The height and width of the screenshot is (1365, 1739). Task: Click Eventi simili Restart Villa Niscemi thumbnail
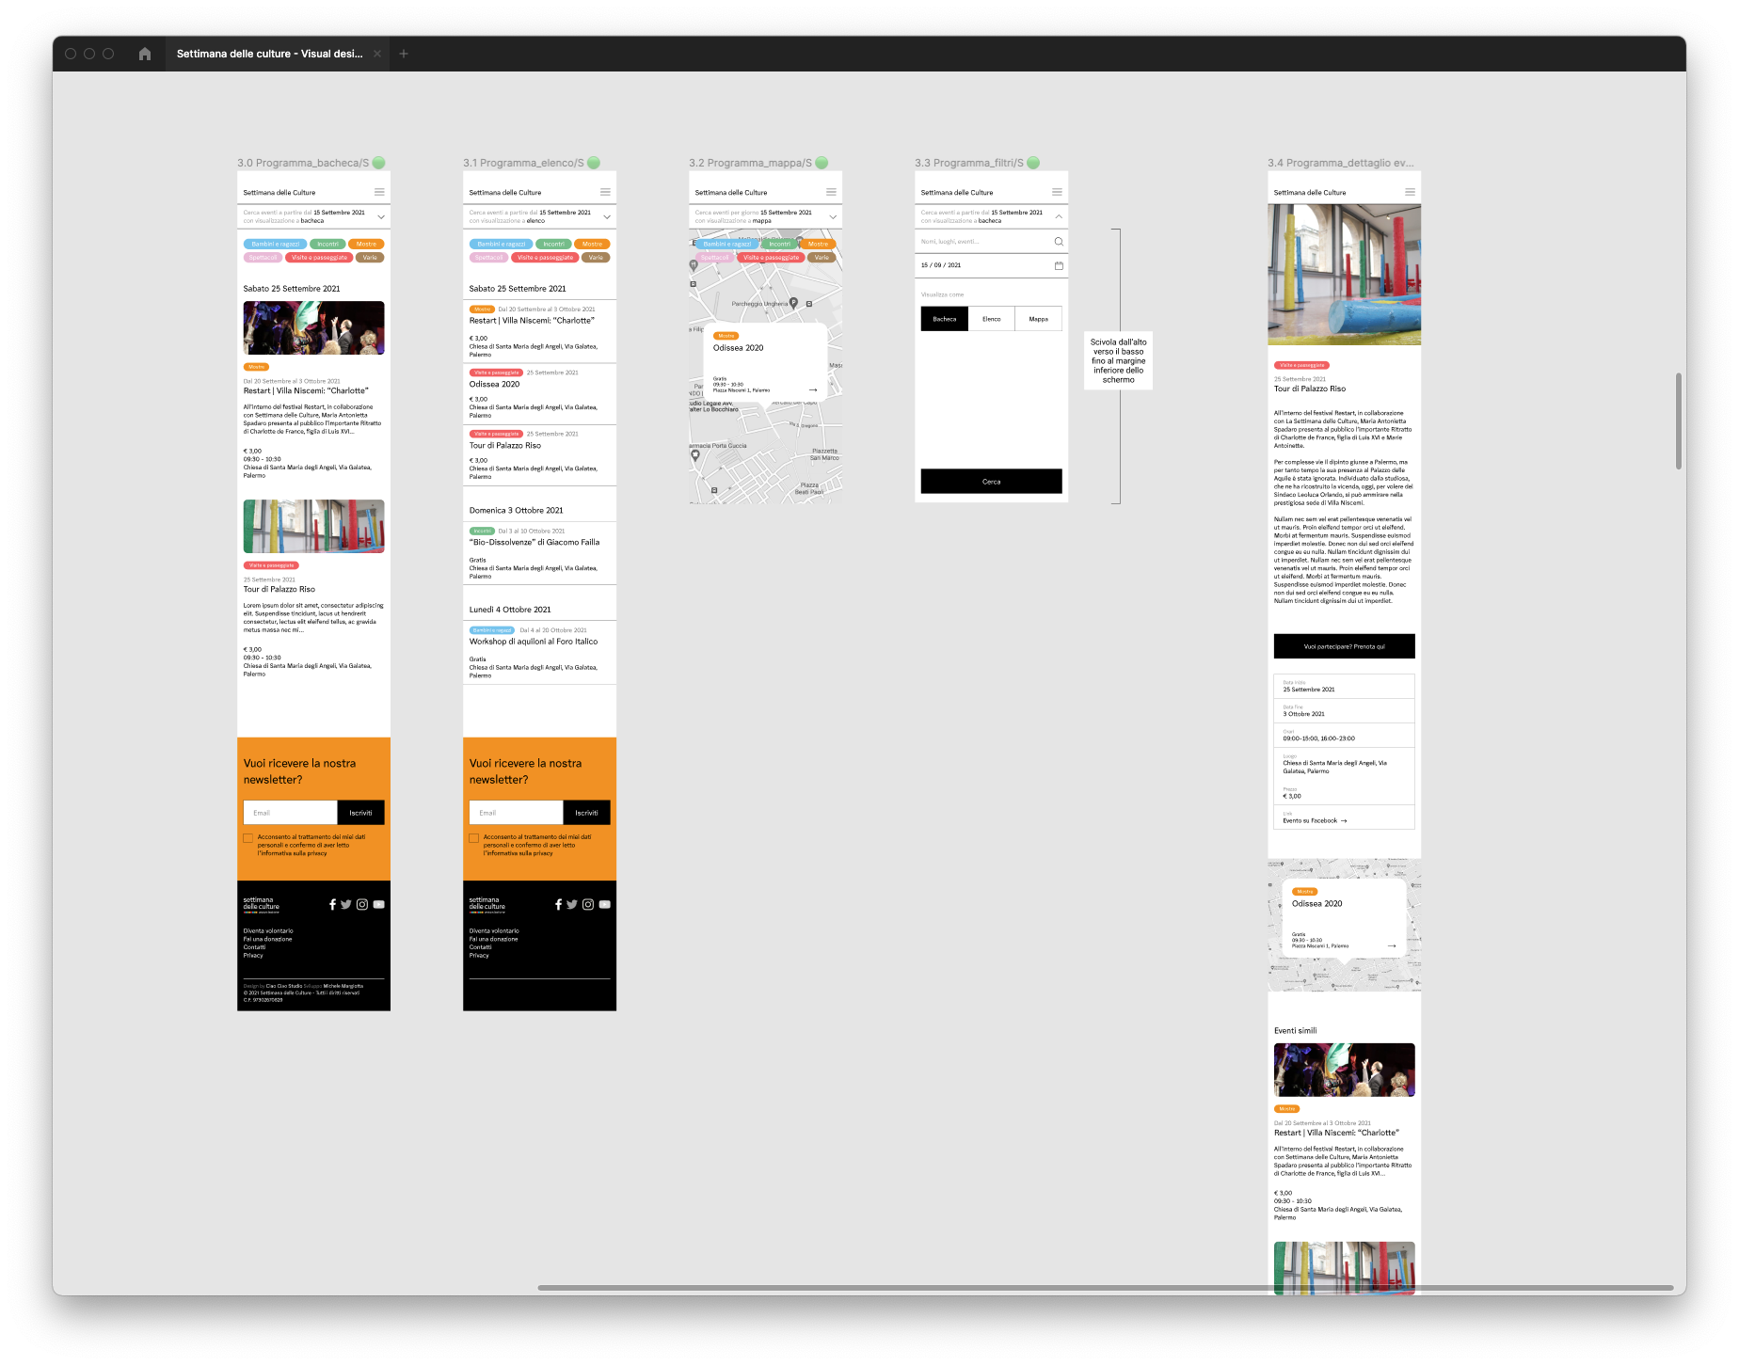1344,1070
